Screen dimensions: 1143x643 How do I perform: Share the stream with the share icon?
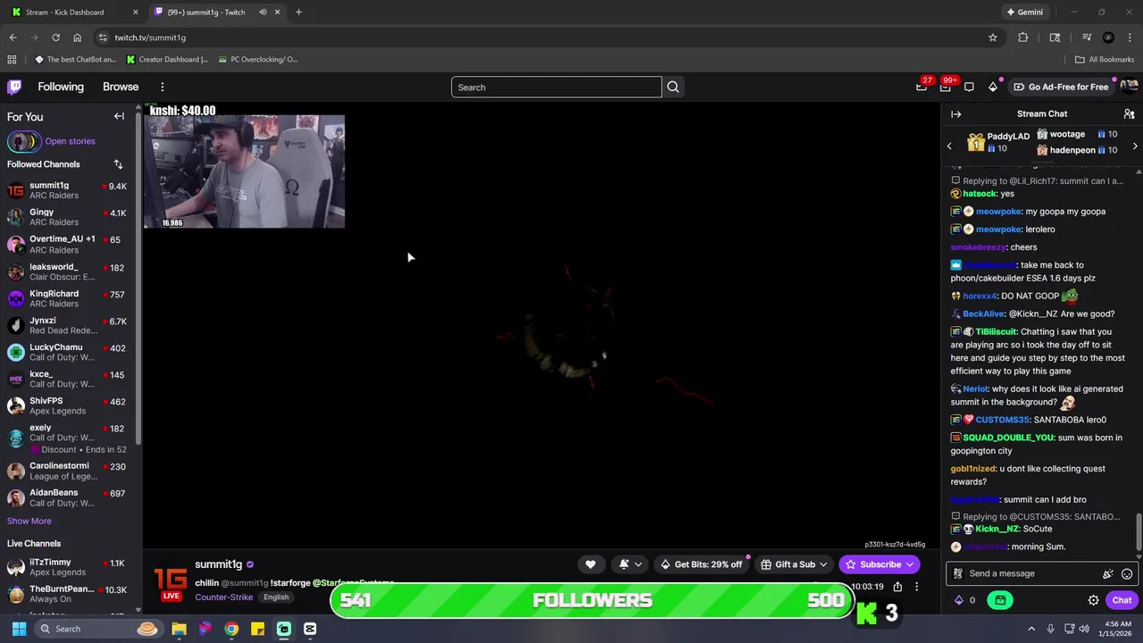(x=897, y=587)
